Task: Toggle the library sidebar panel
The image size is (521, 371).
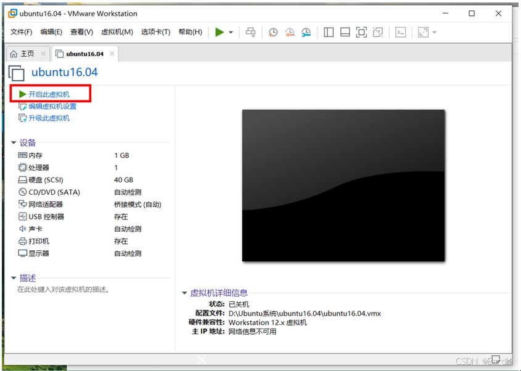Action: tap(329, 32)
